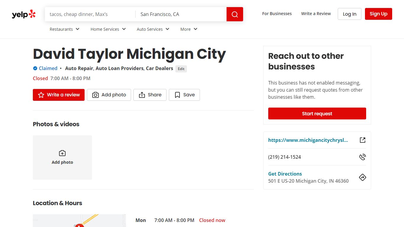404x227 pixels.
Task: Click the Auto Loan Providers category link
Action: (x=119, y=68)
